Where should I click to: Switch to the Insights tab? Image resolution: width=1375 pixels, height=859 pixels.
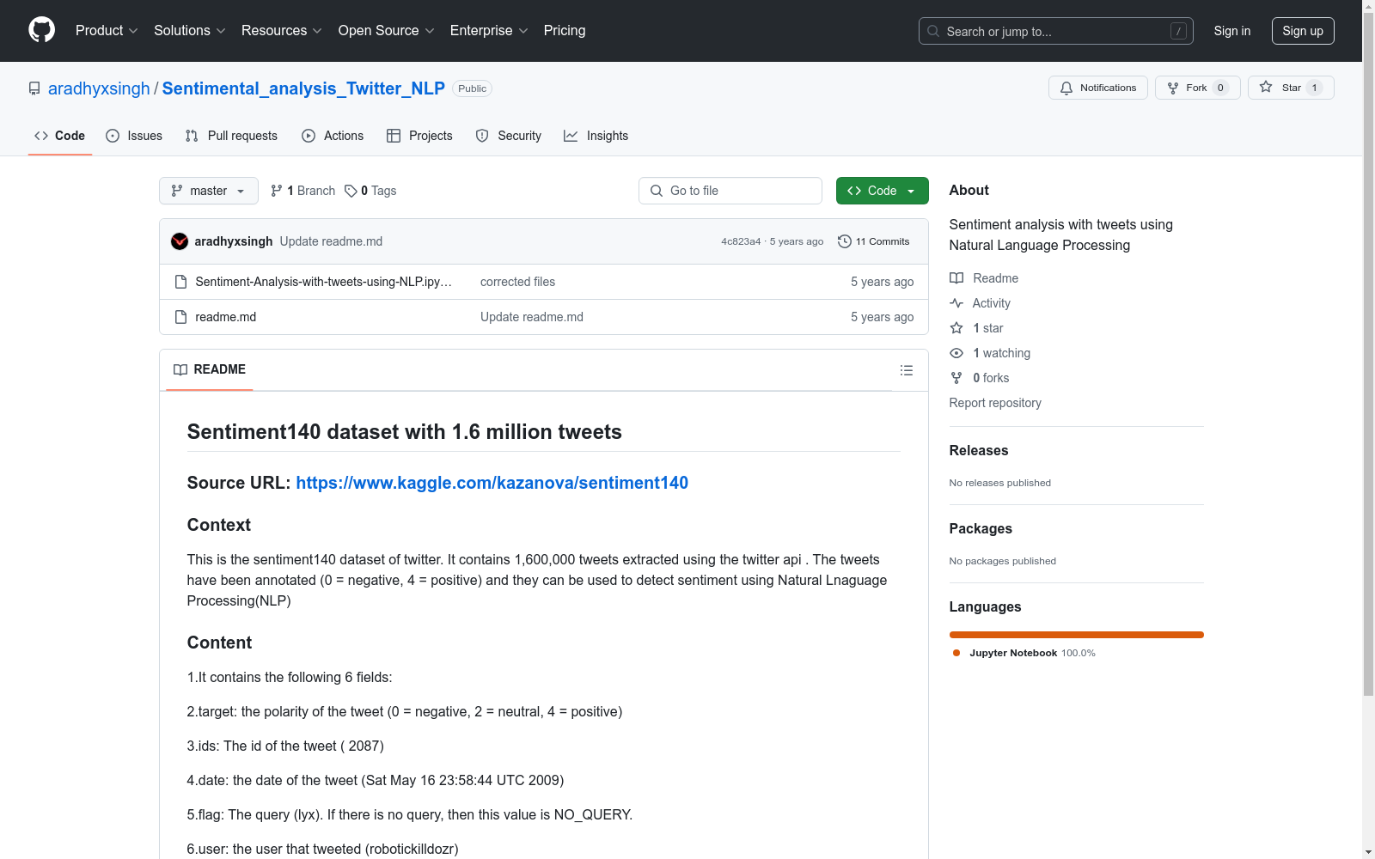pos(596,136)
